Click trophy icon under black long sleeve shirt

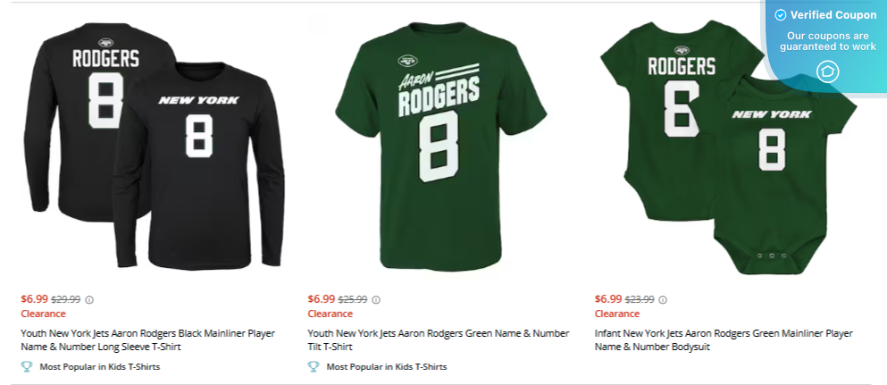pos(26,366)
